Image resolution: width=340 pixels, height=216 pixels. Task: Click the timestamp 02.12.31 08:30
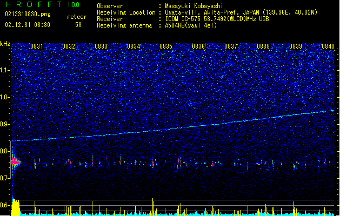(x=28, y=25)
